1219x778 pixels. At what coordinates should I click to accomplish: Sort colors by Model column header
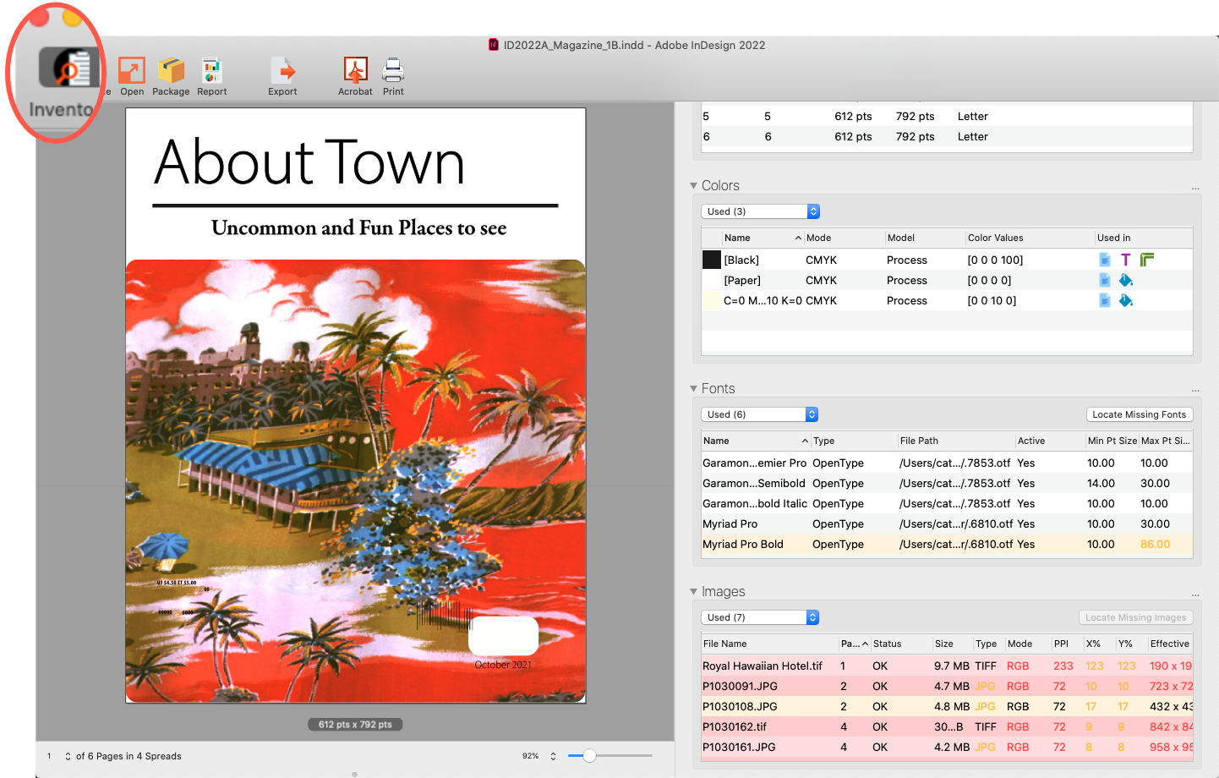[x=925, y=238]
